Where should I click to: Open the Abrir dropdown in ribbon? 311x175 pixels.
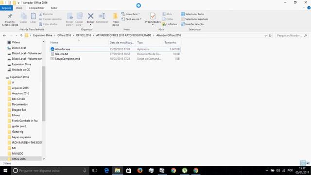click(168, 14)
